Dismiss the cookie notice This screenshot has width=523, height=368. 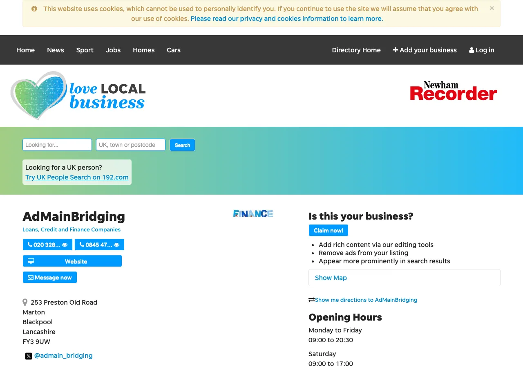492,8
